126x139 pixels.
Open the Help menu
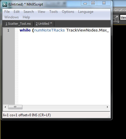click(x=26, y=17)
